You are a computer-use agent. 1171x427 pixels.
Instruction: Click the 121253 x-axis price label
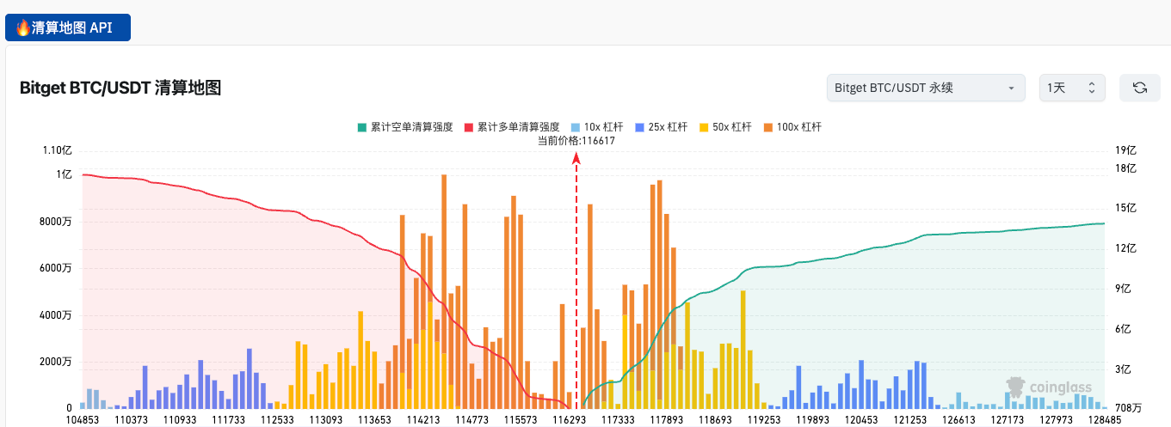point(909,420)
